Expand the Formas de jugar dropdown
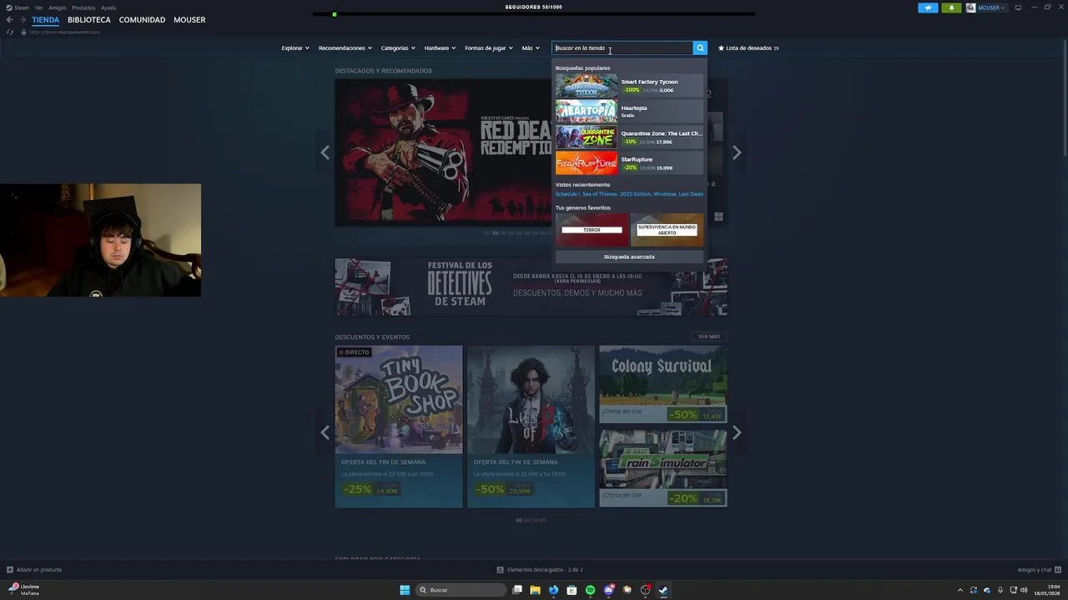 click(489, 48)
